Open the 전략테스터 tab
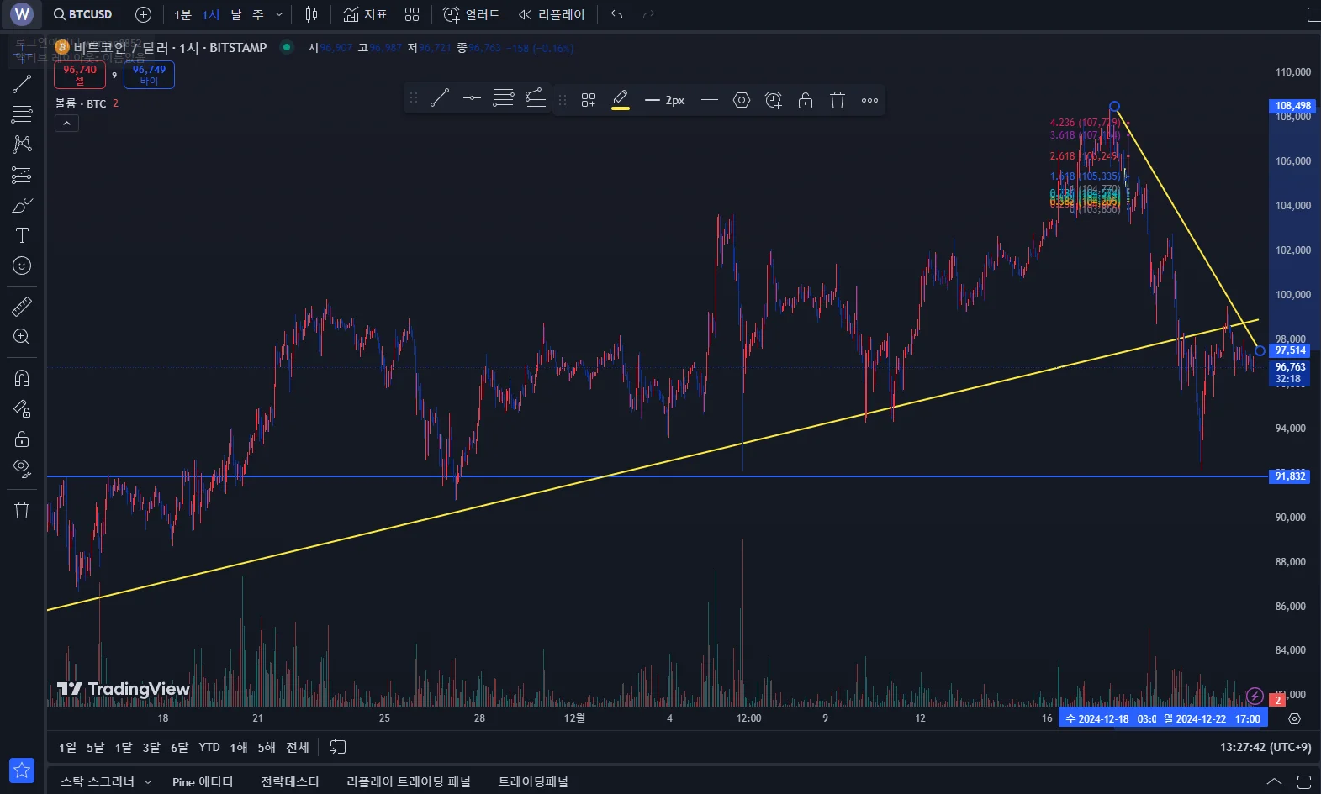 pos(289,781)
